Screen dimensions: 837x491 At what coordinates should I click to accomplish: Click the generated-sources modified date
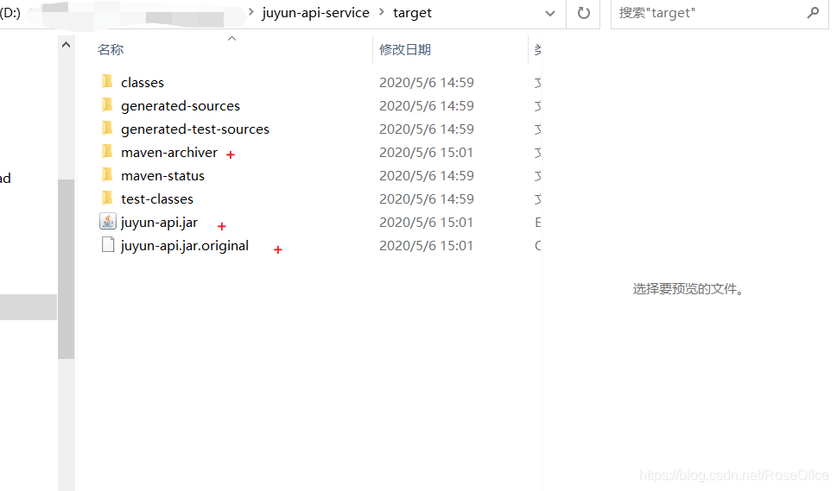pyautogui.click(x=427, y=105)
